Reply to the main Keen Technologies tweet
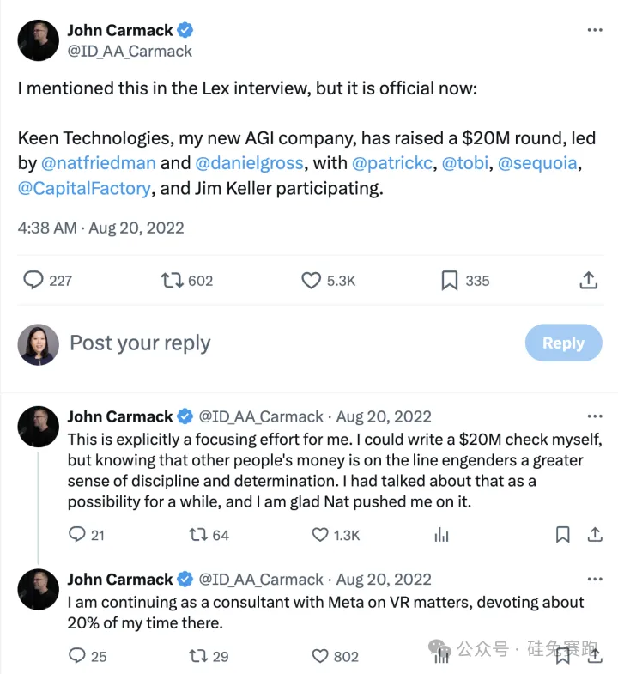This screenshot has height=674, width=618. click(x=33, y=280)
